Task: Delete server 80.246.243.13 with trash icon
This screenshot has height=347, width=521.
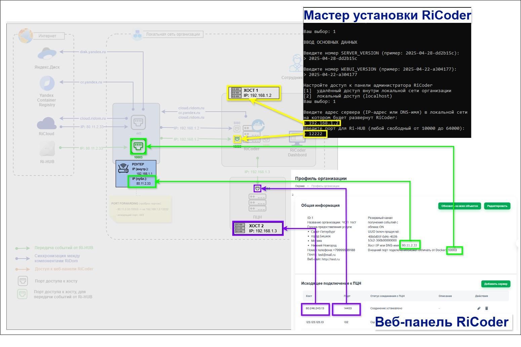Action: (x=486, y=308)
